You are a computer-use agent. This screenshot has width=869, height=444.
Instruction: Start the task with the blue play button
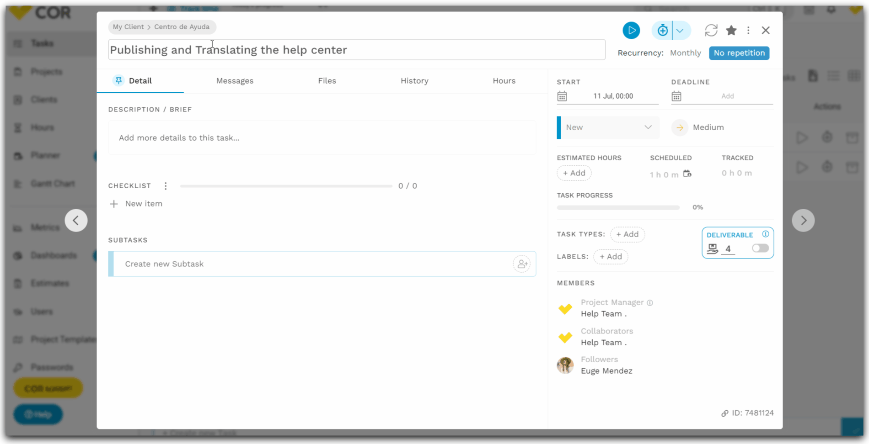[x=631, y=30]
